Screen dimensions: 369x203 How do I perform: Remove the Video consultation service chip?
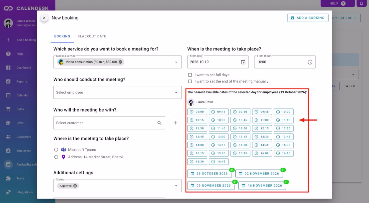(120, 62)
